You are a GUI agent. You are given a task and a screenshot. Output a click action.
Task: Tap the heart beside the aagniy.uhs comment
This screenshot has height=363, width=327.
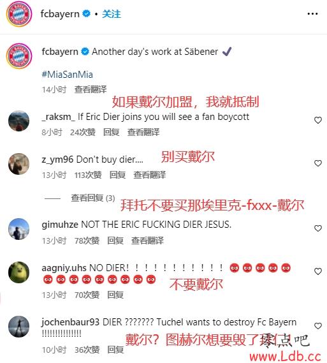pyautogui.click(x=318, y=271)
